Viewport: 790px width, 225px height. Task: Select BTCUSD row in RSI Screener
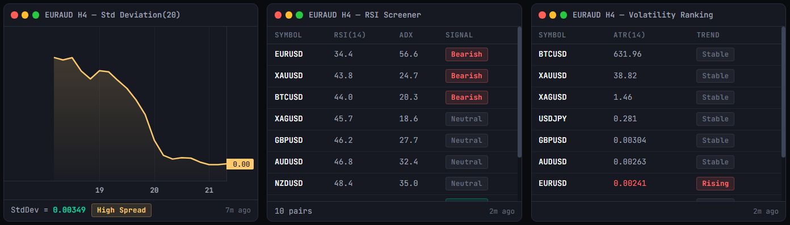[x=392, y=97]
